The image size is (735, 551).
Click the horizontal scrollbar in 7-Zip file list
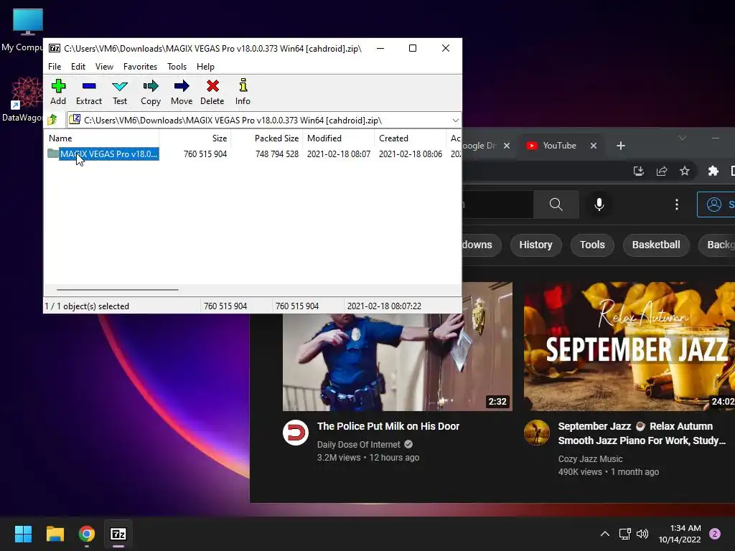(117, 290)
